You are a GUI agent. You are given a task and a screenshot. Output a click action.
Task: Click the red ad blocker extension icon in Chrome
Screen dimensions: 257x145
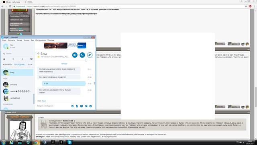tap(250, 6)
